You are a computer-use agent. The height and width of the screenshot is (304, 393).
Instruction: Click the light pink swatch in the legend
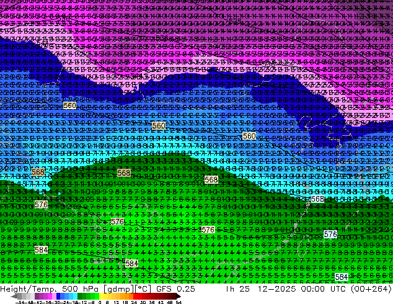54,297
